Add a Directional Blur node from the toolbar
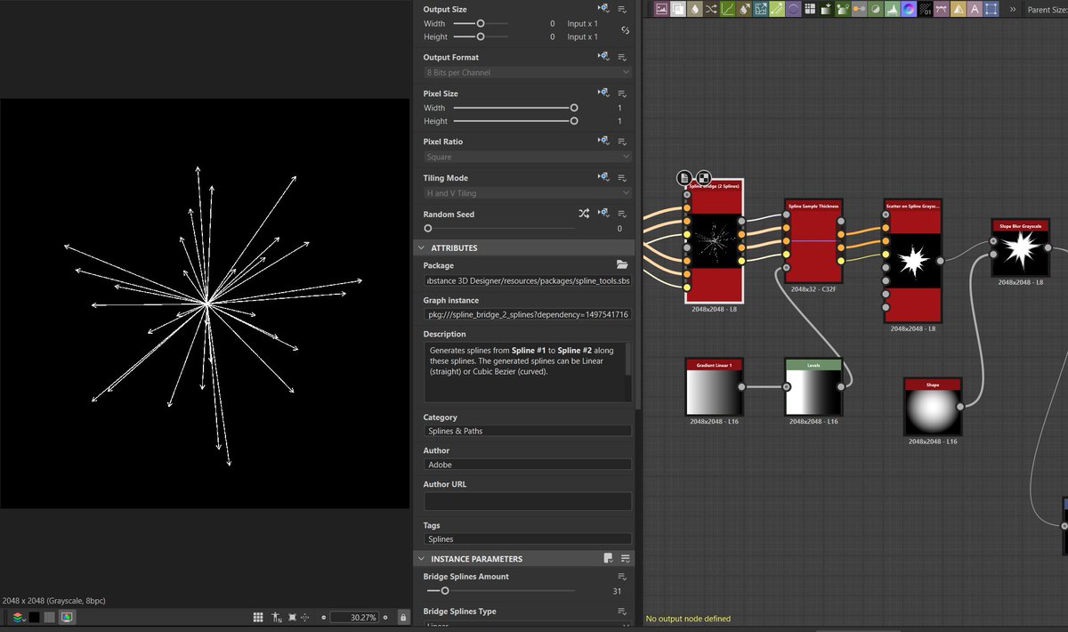1068x632 pixels. [x=746, y=9]
